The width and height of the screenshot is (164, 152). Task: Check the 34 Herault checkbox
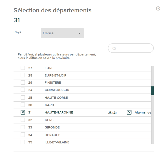pyautogui.click(x=23, y=135)
